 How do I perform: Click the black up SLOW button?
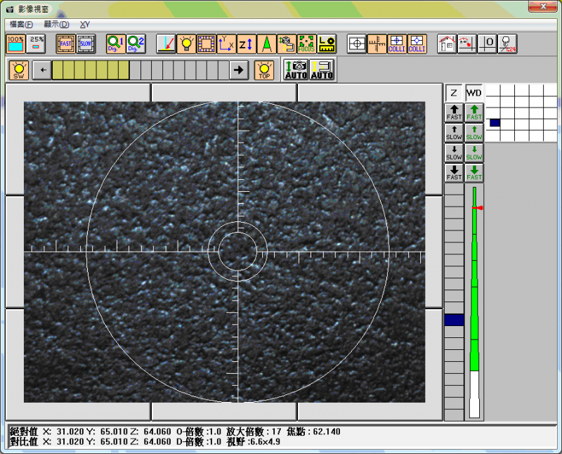tap(454, 133)
